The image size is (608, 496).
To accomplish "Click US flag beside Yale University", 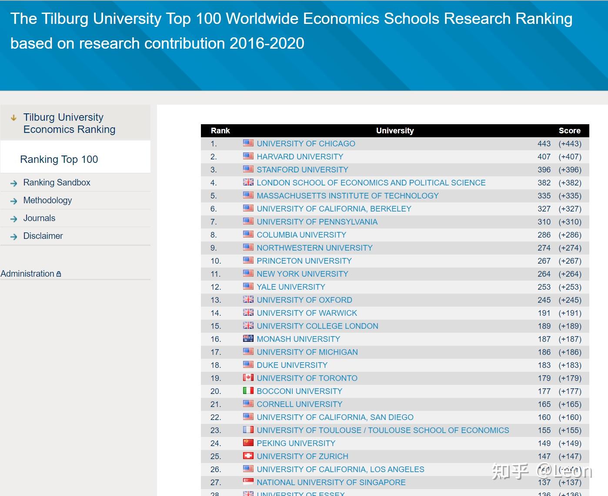I will tap(248, 286).
